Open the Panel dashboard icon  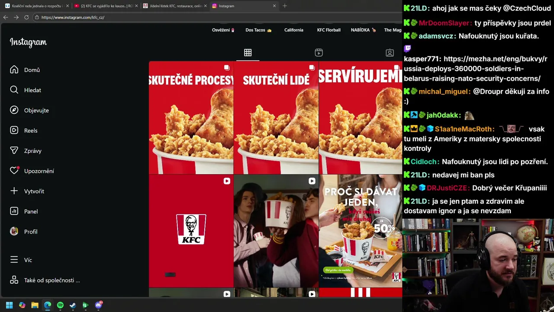14,211
